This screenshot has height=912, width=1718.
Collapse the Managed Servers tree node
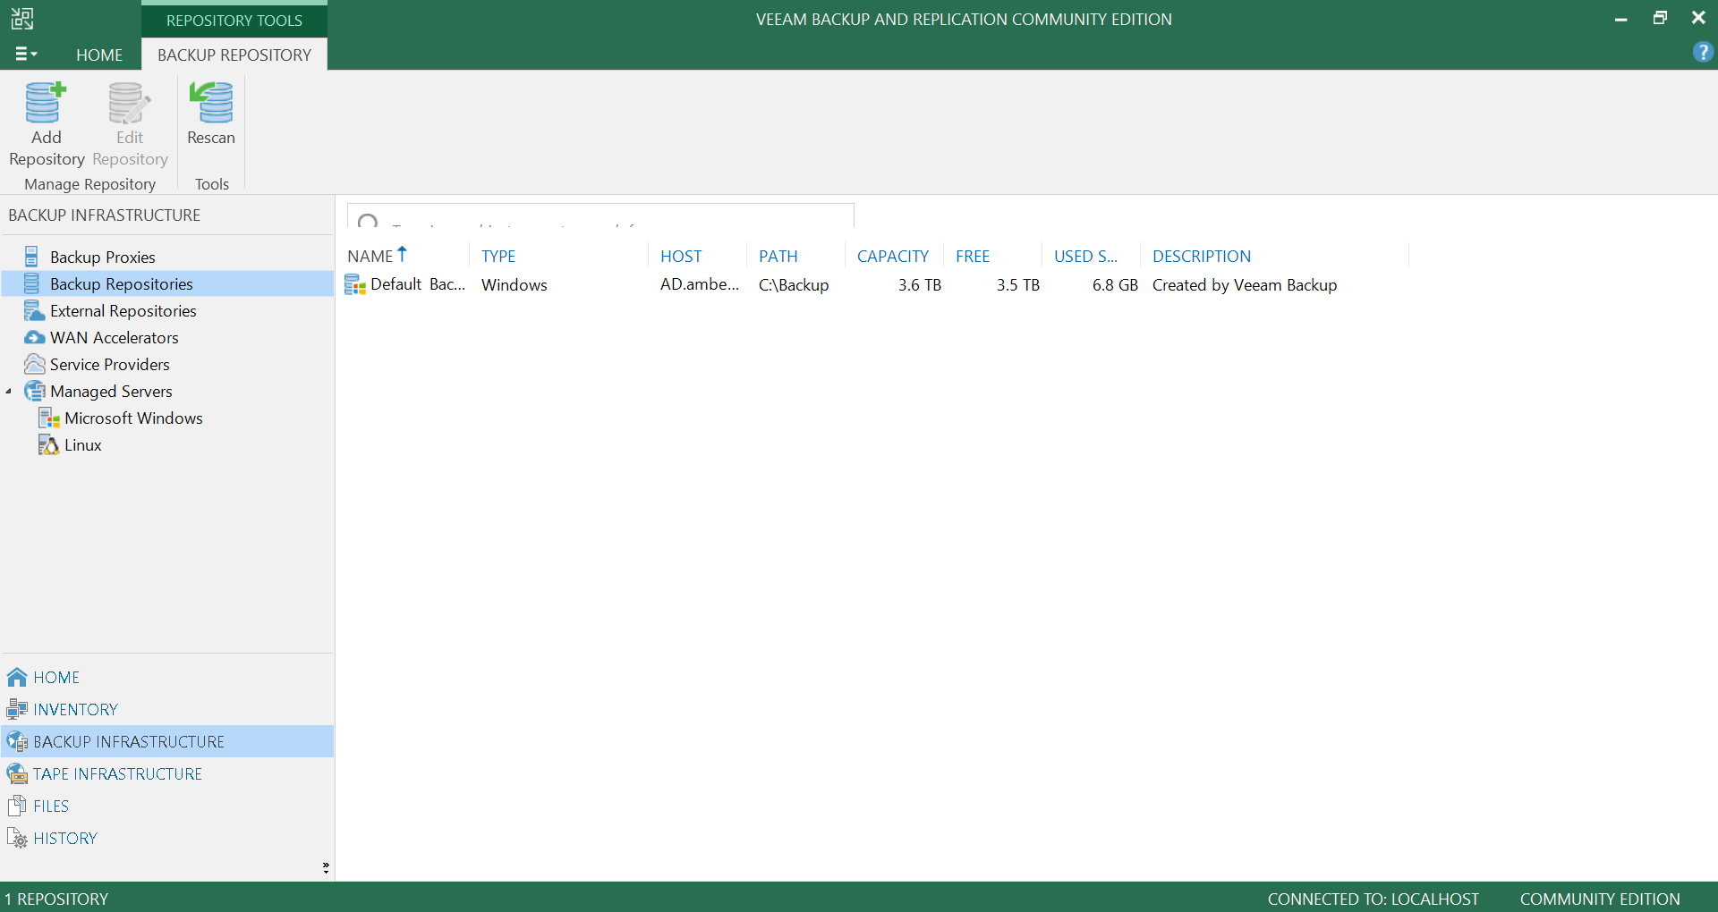[x=9, y=391]
